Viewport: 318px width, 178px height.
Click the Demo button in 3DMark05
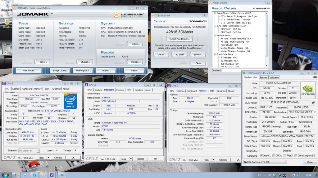135,71
